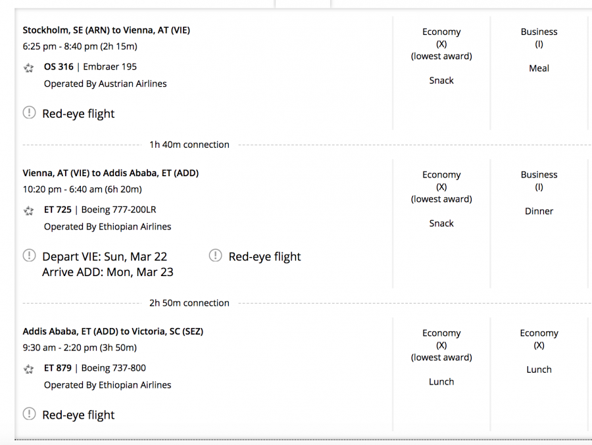Click the alert icon under the Stockholm–Vienna flight

click(29, 113)
